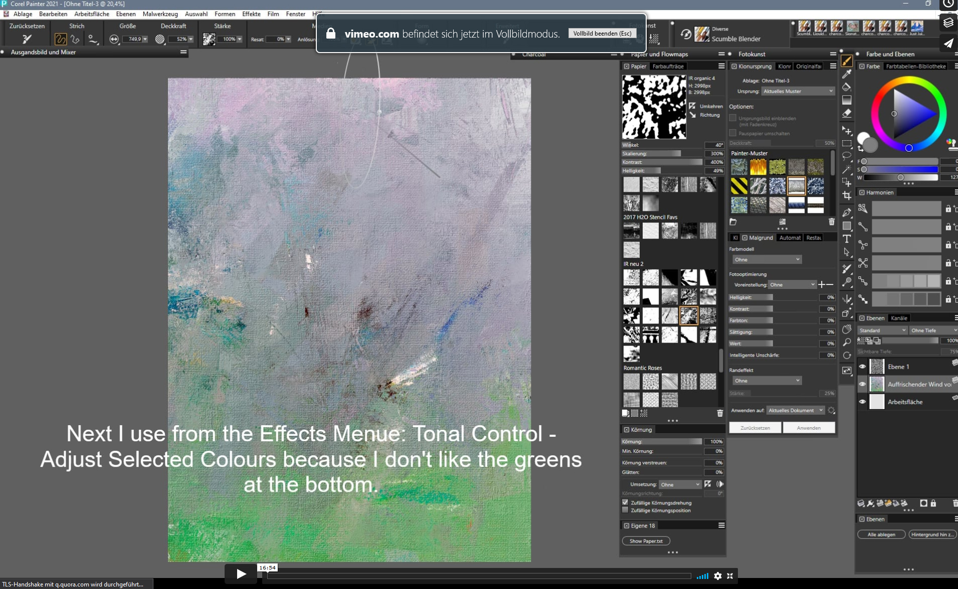Check Pauspapier umschalten option
Image resolution: width=958 pixels, height=589 pixels.
(733, 133)
